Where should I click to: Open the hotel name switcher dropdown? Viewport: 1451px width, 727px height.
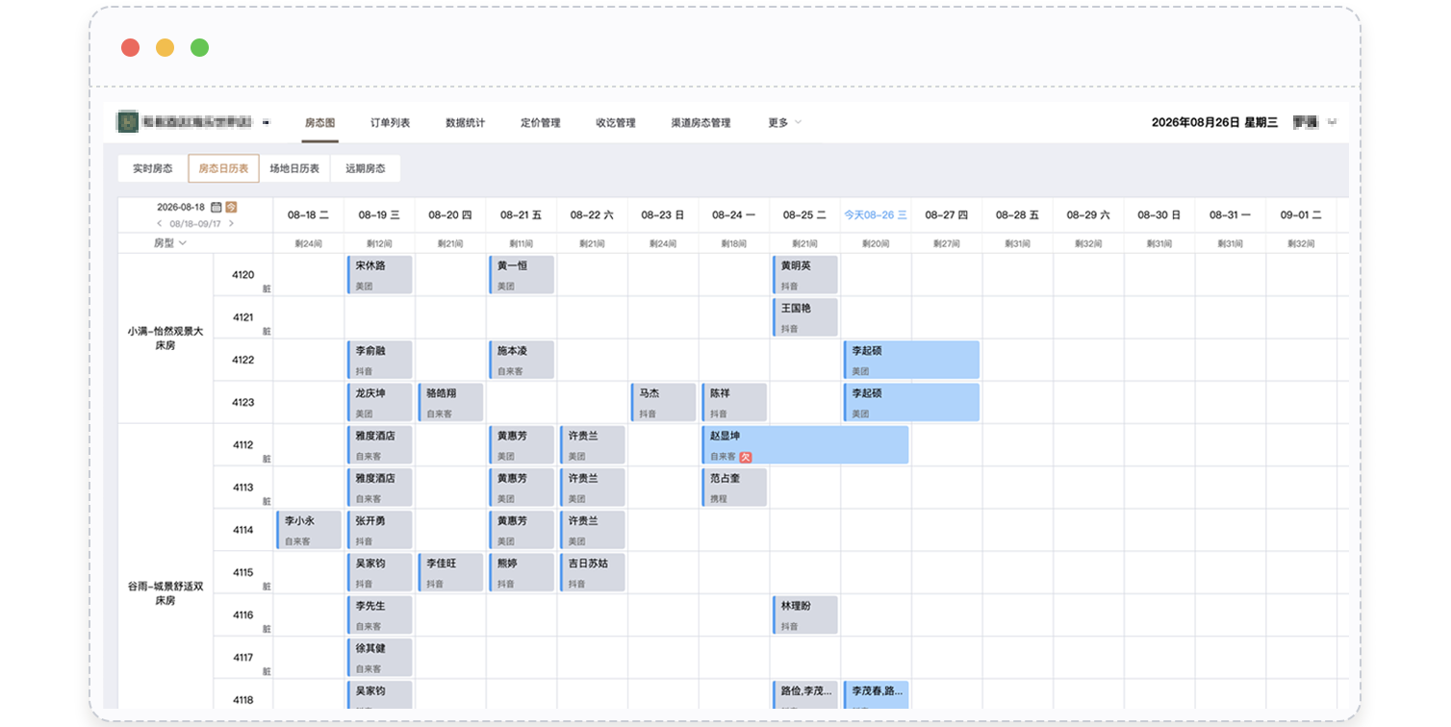267,122
